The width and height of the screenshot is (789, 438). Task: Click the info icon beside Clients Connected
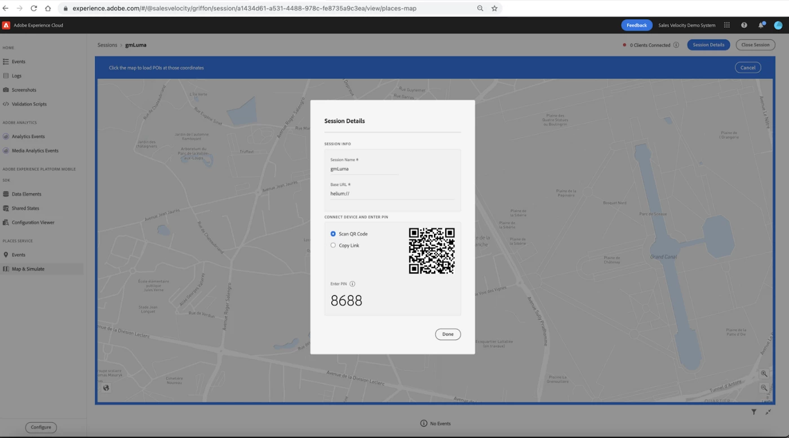pyautogui.click(x=676, y=45)
